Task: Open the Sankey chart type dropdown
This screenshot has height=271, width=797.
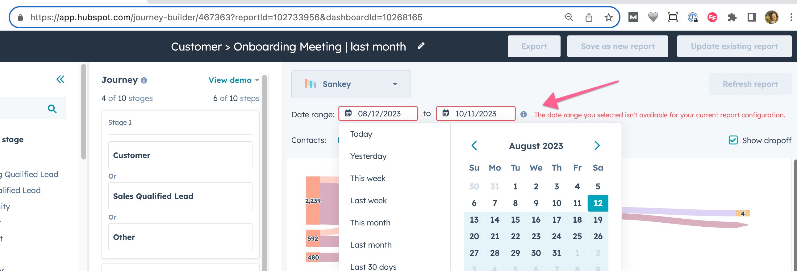Action: pyautogui.click(x=351, y=84)
